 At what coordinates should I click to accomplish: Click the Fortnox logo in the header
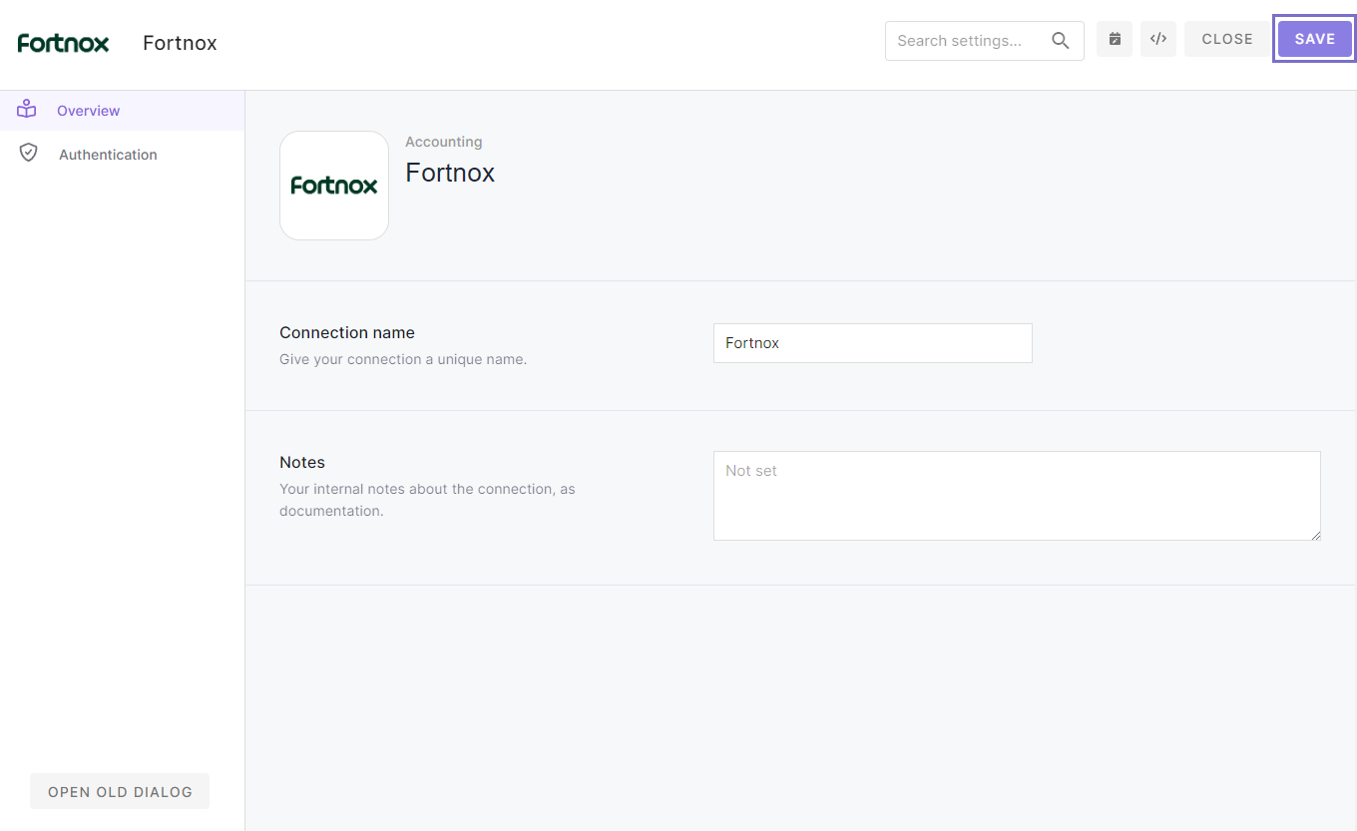63,43
